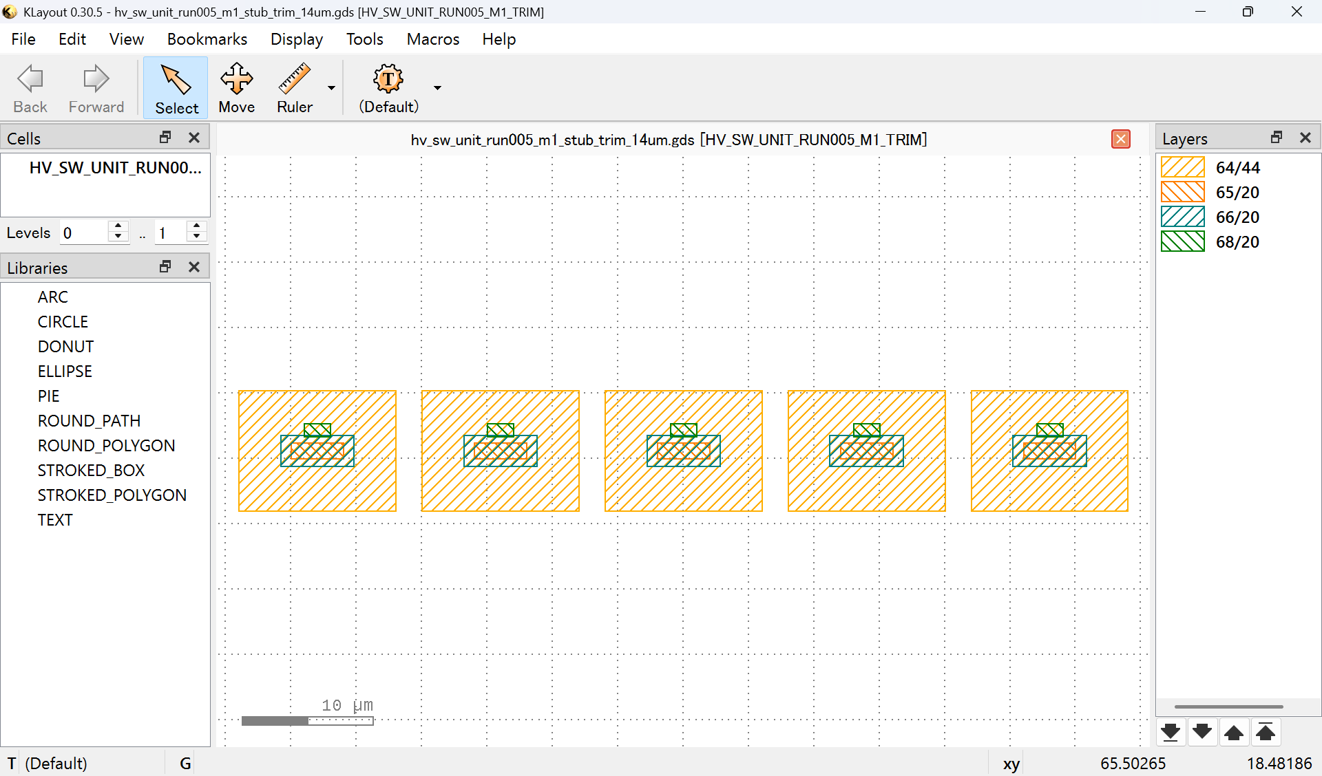Open the Macros menu
The height and width of the screenshot is (776, 1322).
(432, 39)
